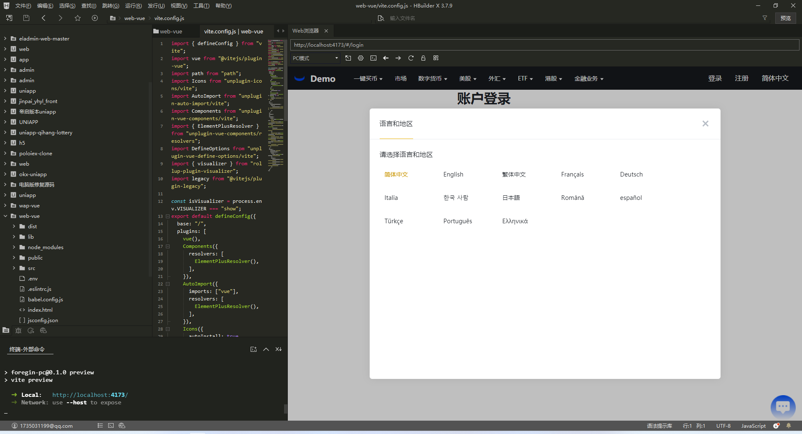The width and height of the screenshot is (802, 434).
Task: Go back with the toolbar left chevron
Action: pyautogui.click(x=43, y=18)
